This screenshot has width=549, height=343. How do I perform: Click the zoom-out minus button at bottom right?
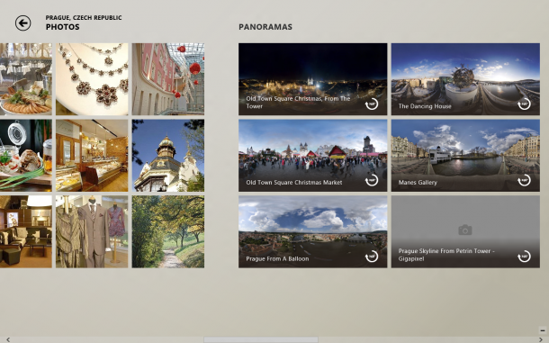[543, 330]
